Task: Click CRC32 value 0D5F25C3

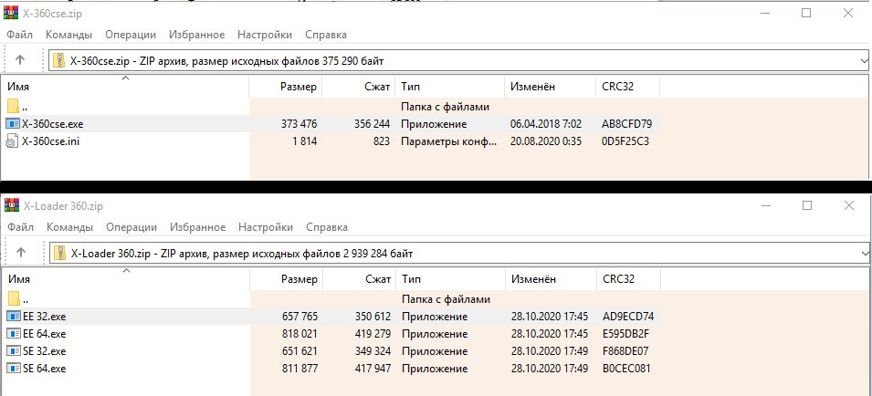Action: (x=625, y=141)
